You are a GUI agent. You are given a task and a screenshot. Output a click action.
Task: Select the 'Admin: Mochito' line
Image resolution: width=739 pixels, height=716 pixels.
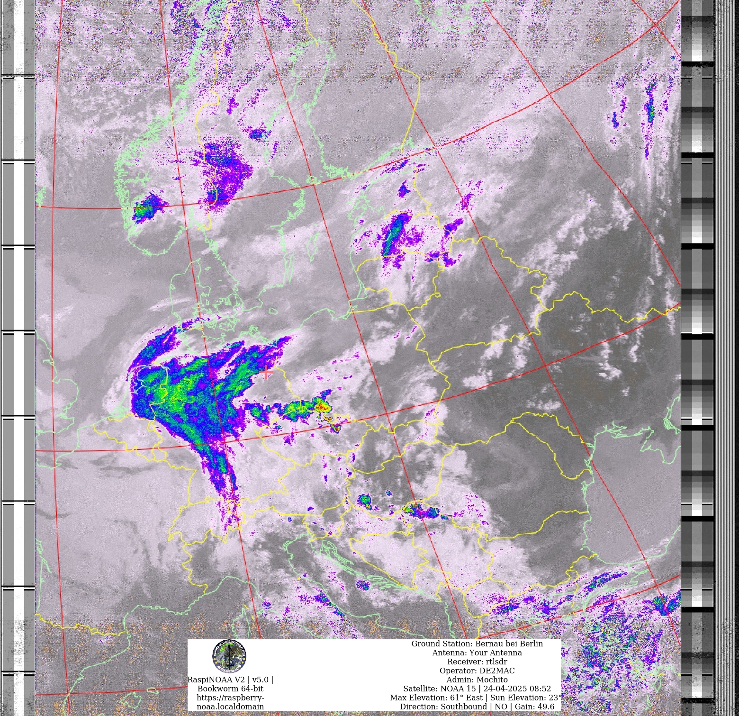(x=477, y=680)
